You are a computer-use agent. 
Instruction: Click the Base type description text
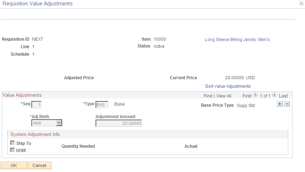119,104
